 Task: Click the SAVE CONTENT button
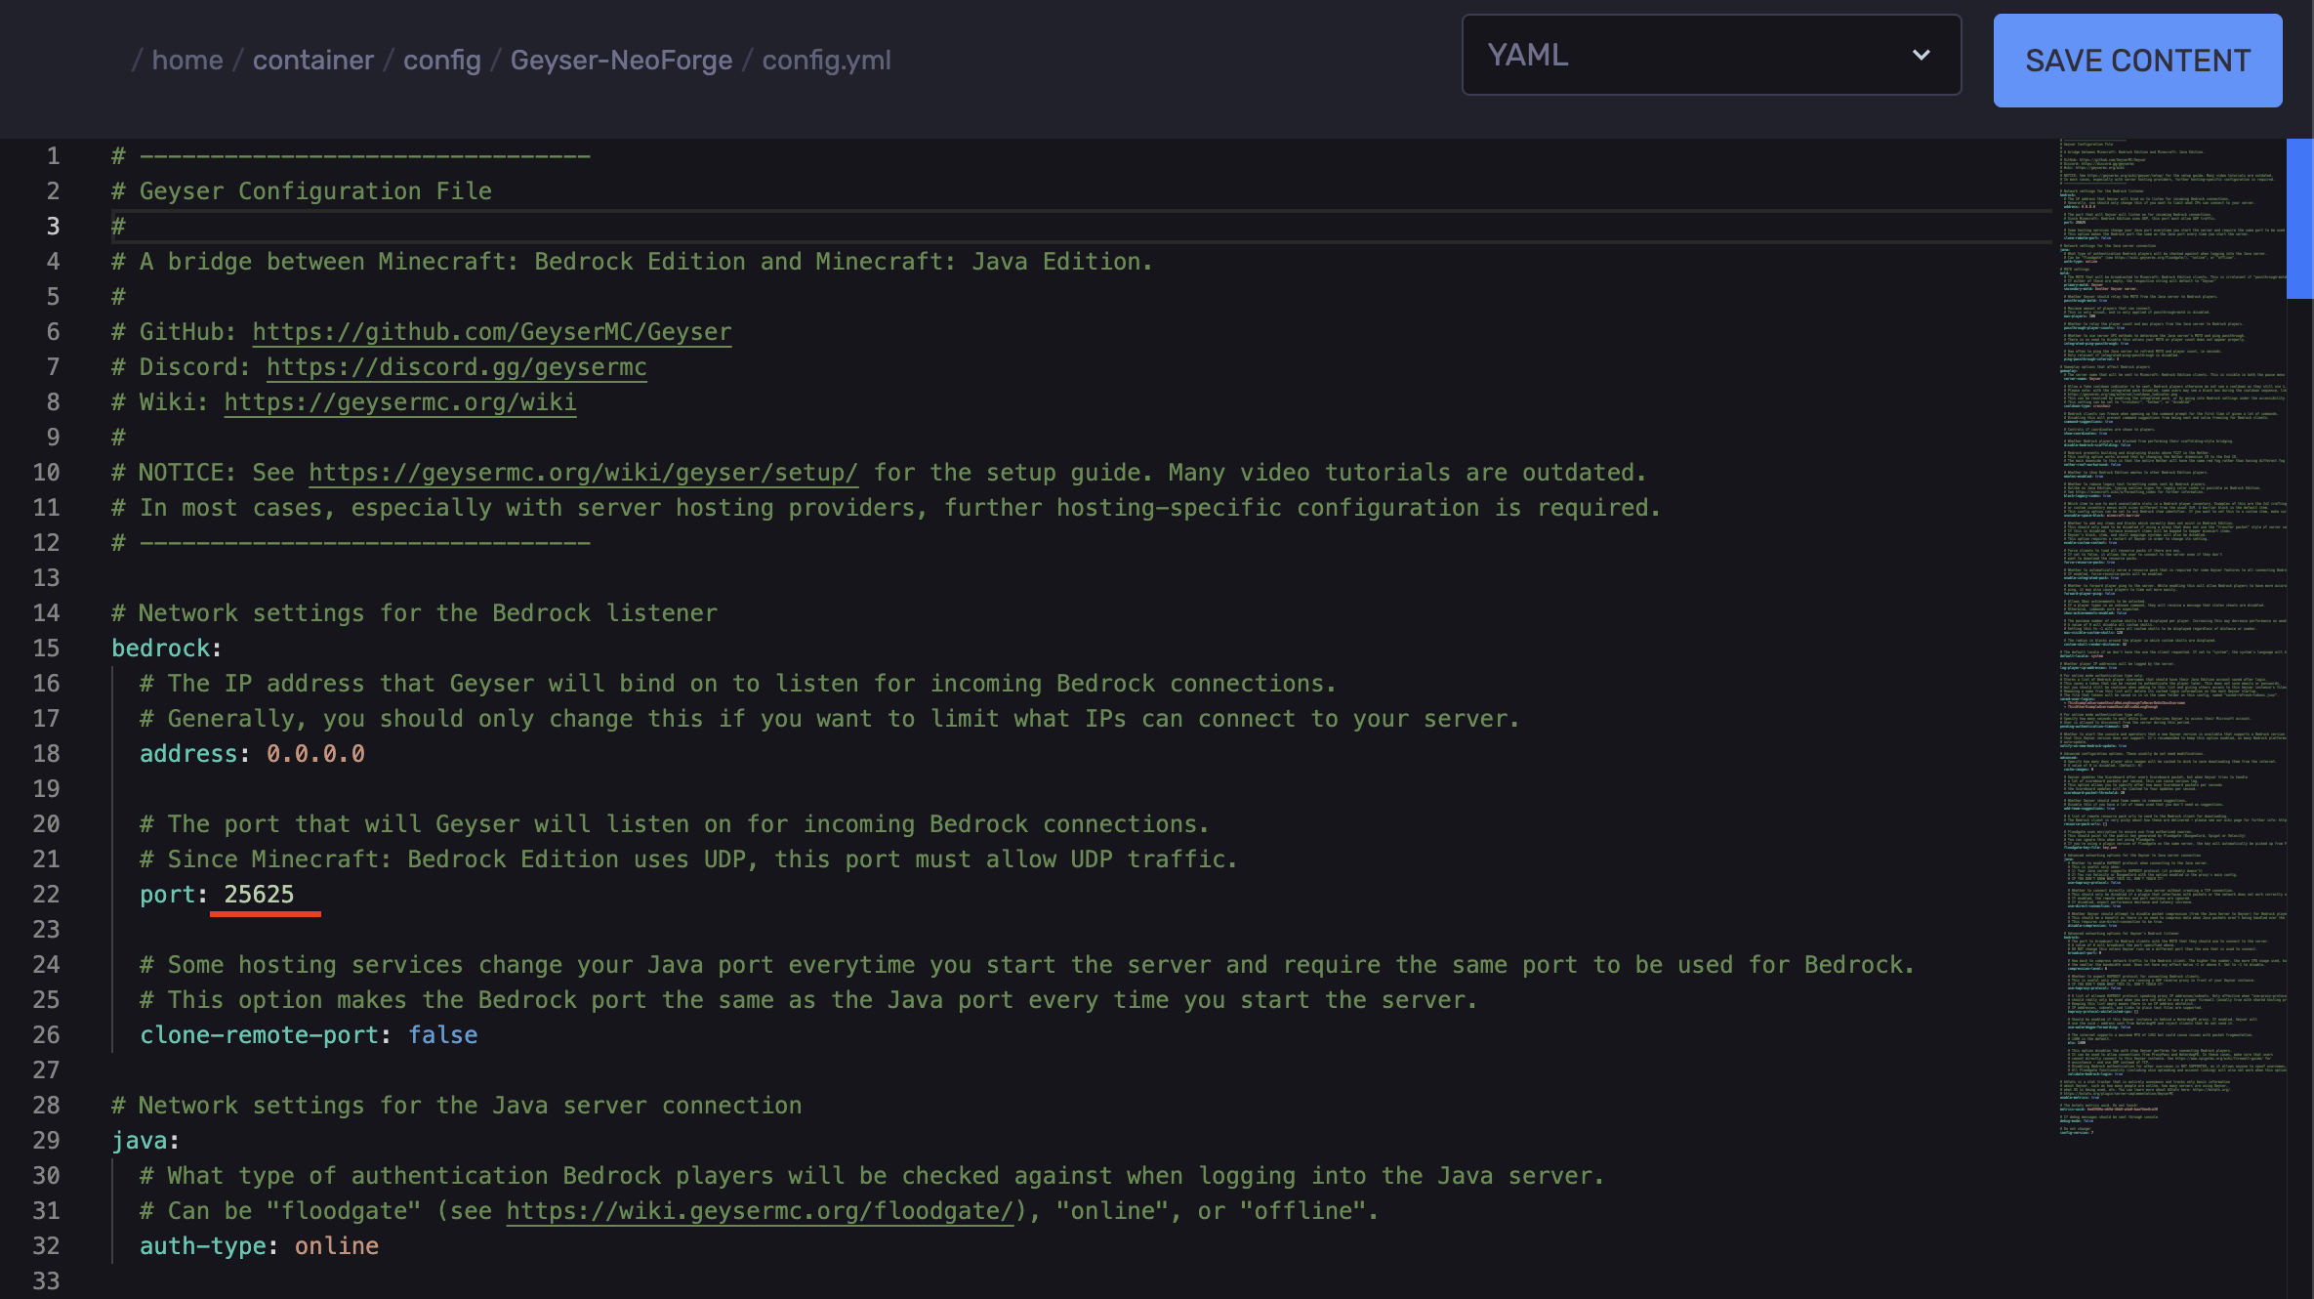click(2136, 61)
